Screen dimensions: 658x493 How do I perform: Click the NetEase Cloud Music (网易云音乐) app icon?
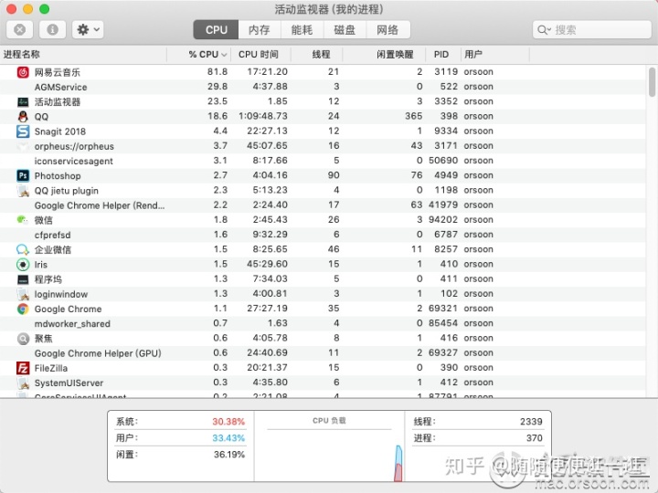click(x=23, y=72)
